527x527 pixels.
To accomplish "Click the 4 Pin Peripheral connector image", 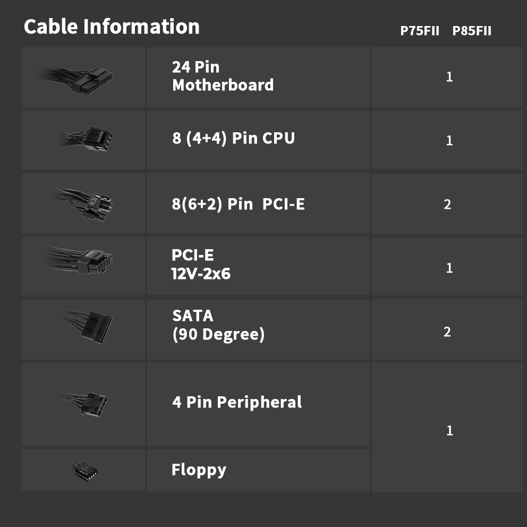I will 88,402.
